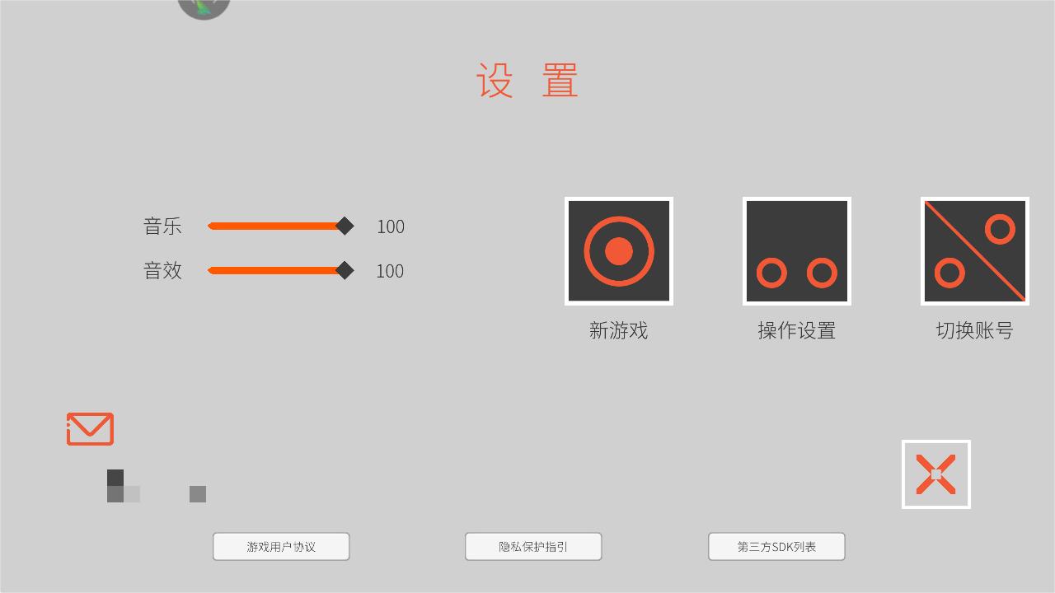The image size is (1055, 593).
Task: Click the 操作设置 text label
Action: click(x=797, y=330)
